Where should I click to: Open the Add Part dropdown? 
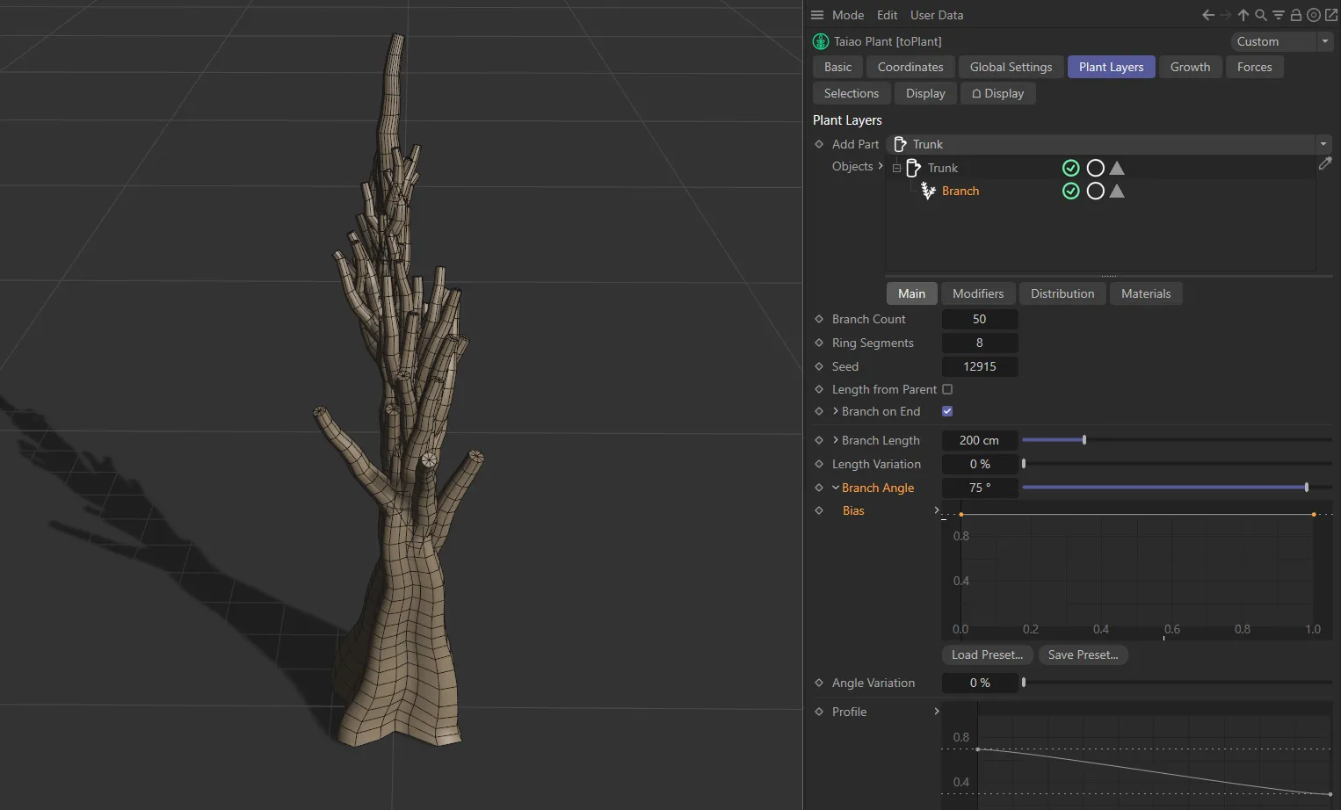(x=1323, y=144)
